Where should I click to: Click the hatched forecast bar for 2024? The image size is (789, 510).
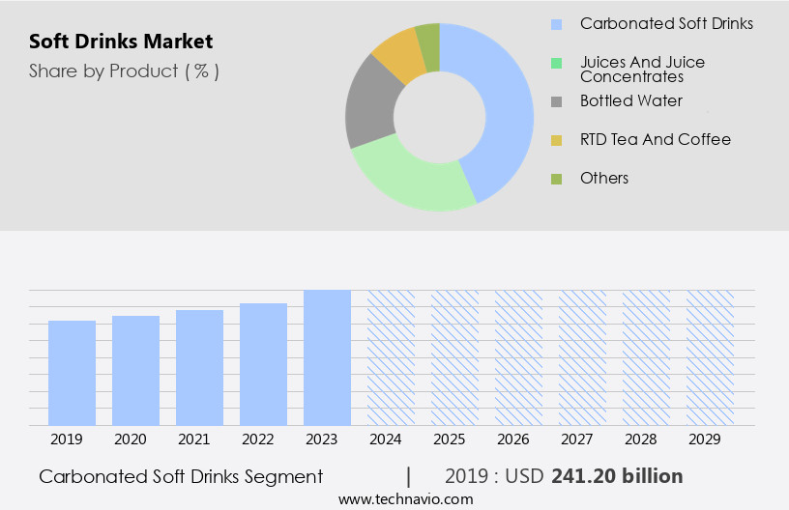tap(391, 357)
